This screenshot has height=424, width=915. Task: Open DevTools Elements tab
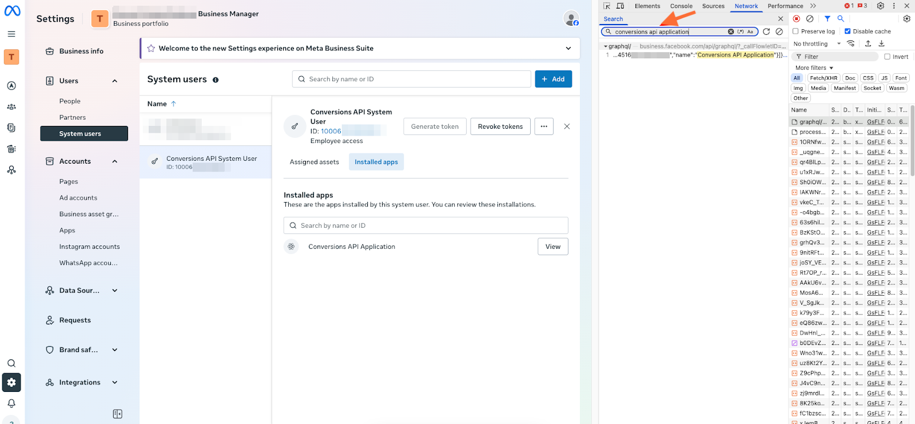647,6
